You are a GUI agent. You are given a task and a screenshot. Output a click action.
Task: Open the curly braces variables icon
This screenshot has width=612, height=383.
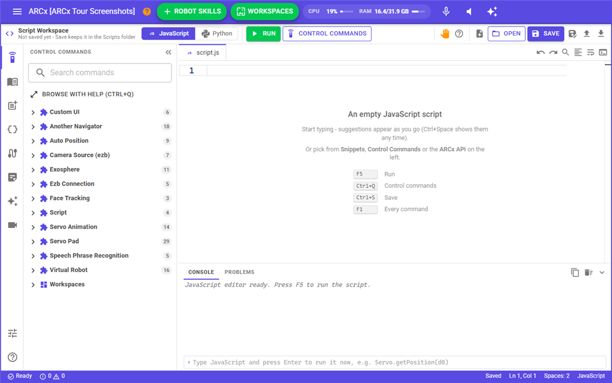[x=13, y=129]
